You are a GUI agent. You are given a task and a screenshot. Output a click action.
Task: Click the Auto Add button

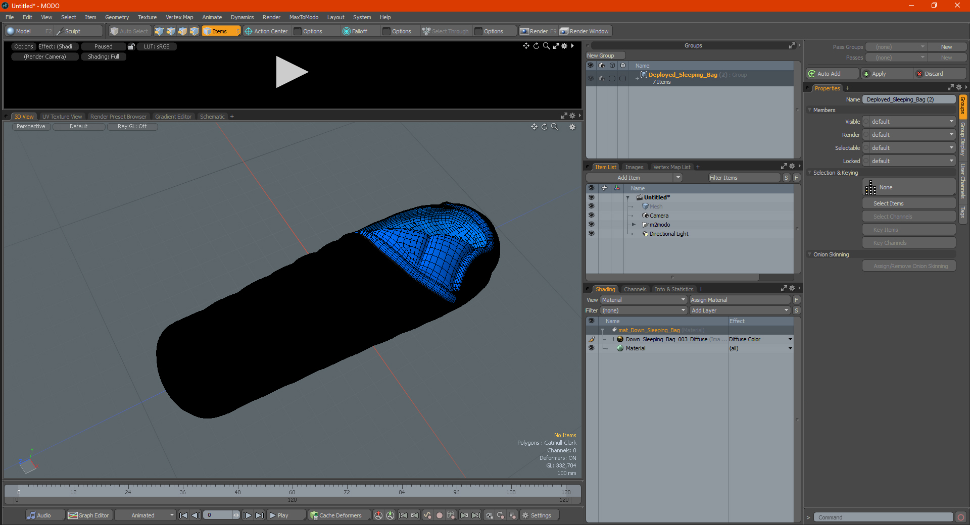click(833, 74)
